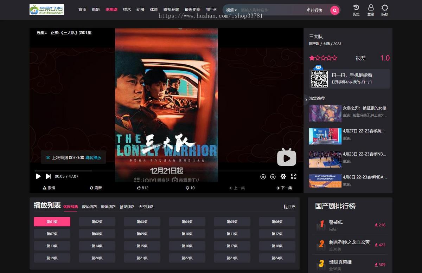
Task: Open 4月23日 22-23赛季NB recommendation thumbnail
Action: click(325, 159)
